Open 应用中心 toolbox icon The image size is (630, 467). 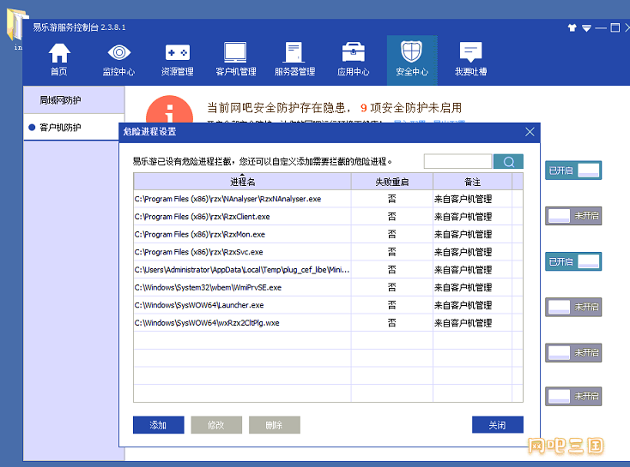353,59
